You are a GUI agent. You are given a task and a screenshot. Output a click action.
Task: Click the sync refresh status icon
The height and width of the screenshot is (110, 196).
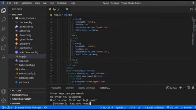click(45, 108)
